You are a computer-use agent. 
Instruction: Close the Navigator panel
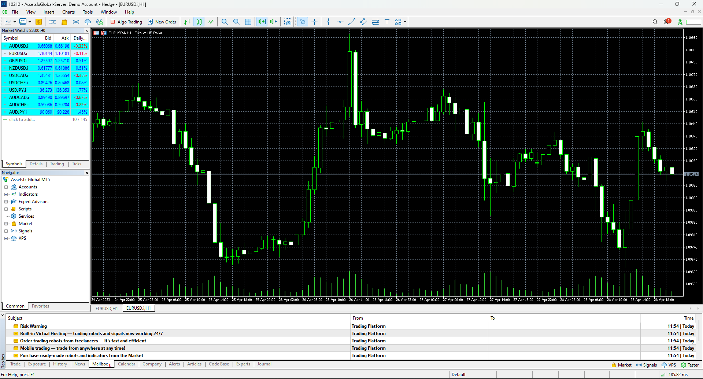[x=87, y=173]
